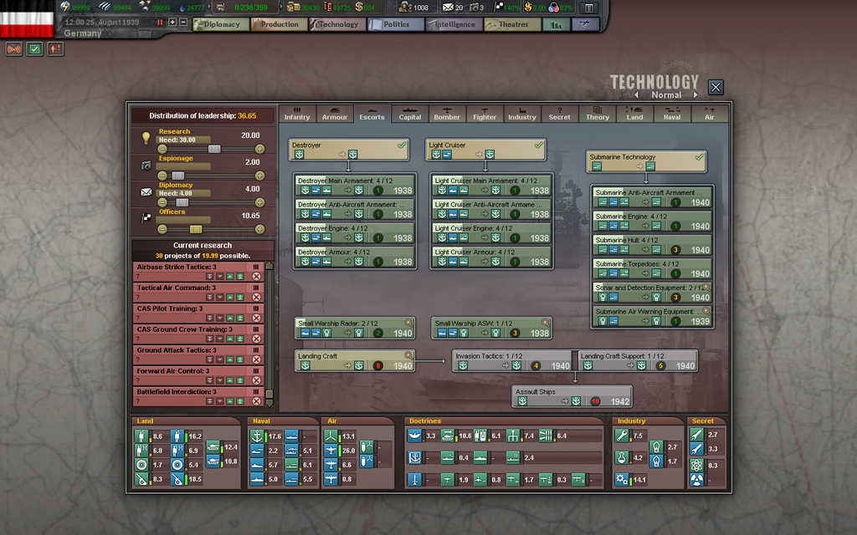This screenshot has height=535, width=857.
Task: Click the aircraft mode icon in top bar
Action: [585, 24]
